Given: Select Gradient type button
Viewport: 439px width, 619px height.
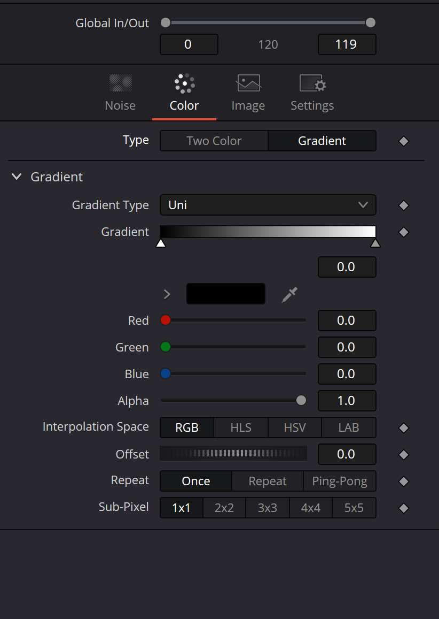Looking at the screenshot, I should click(322, 141).
